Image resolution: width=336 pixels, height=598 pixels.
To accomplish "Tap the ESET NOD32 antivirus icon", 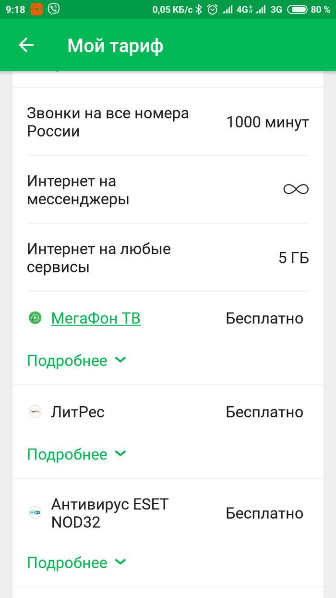I will click(35, 513).
